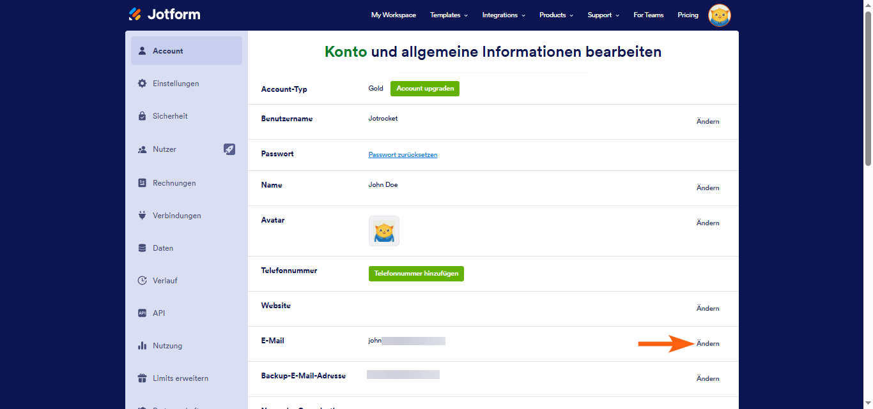This screenshot has height=409, width=873.
Task: Click the Nutzung bar chart icon
Action: pos(142,346)
